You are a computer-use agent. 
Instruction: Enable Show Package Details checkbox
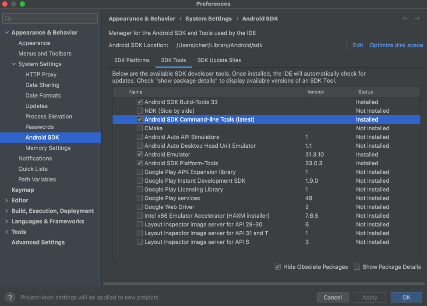tap(357, 267)
